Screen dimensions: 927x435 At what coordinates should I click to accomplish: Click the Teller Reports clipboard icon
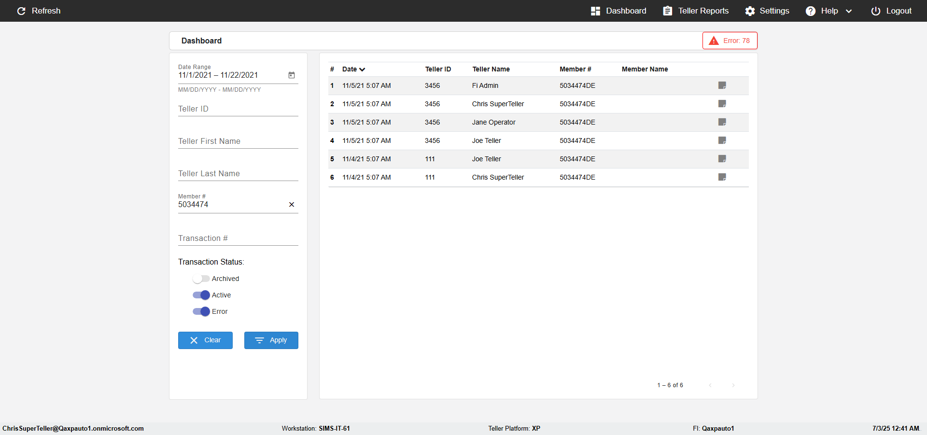click(x=667, y=11)
